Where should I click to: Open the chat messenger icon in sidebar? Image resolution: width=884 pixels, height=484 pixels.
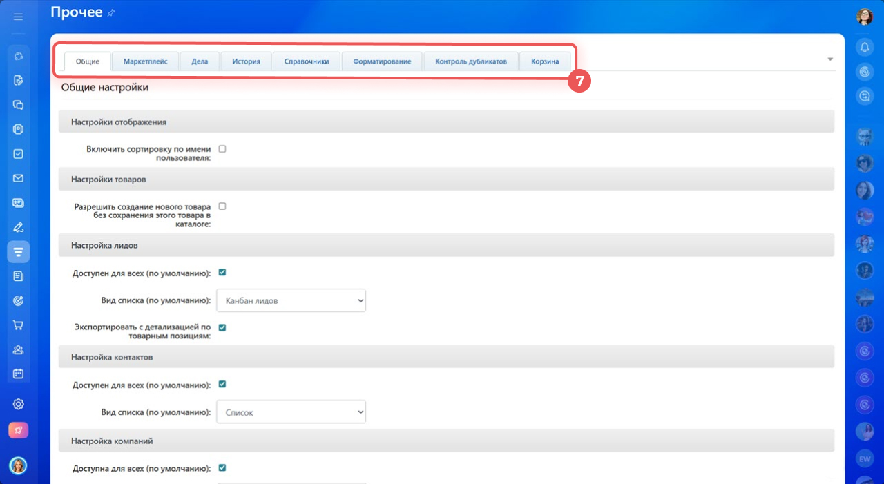point(19,105)
